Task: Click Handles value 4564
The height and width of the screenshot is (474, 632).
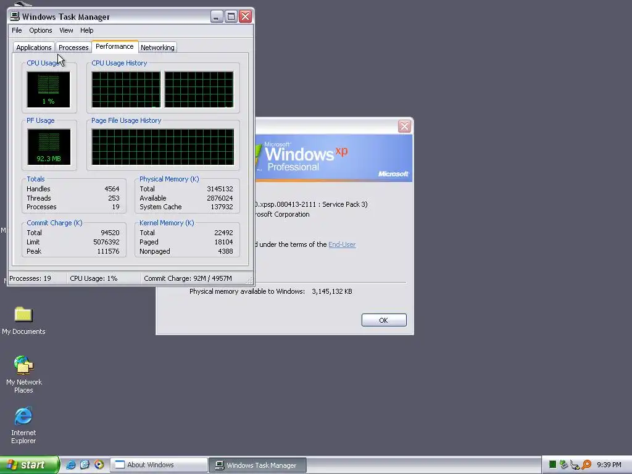Action: click(112, 189)
